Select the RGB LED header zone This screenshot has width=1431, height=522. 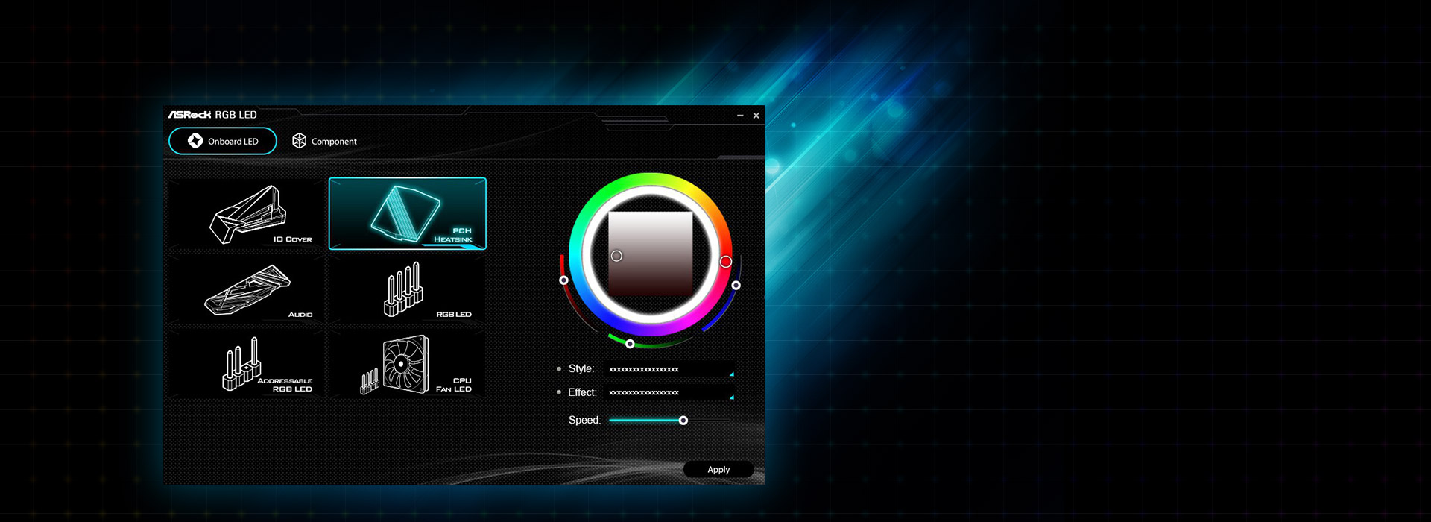pyautogui.click(x=408, y=290)
